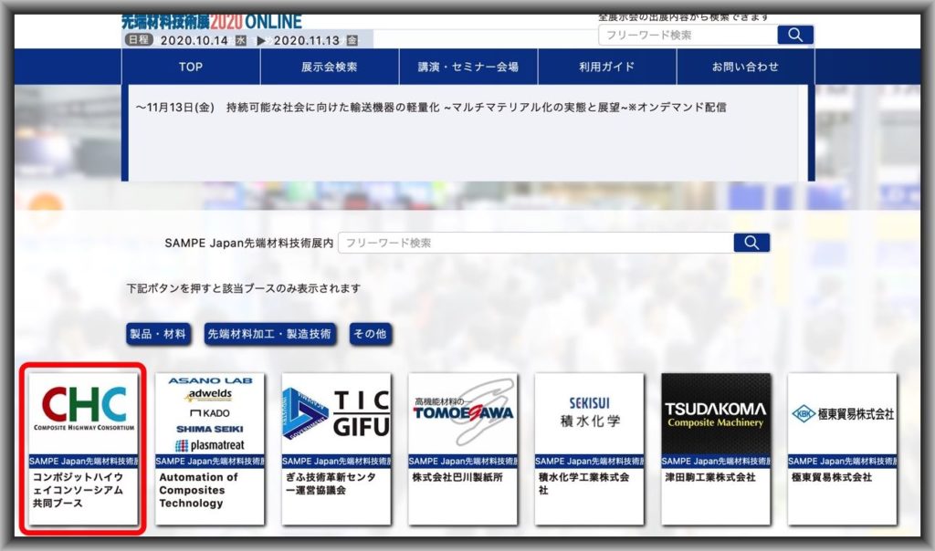
Task: Open the お問い合わせ menu item
Action: click(x=745, y=67)
